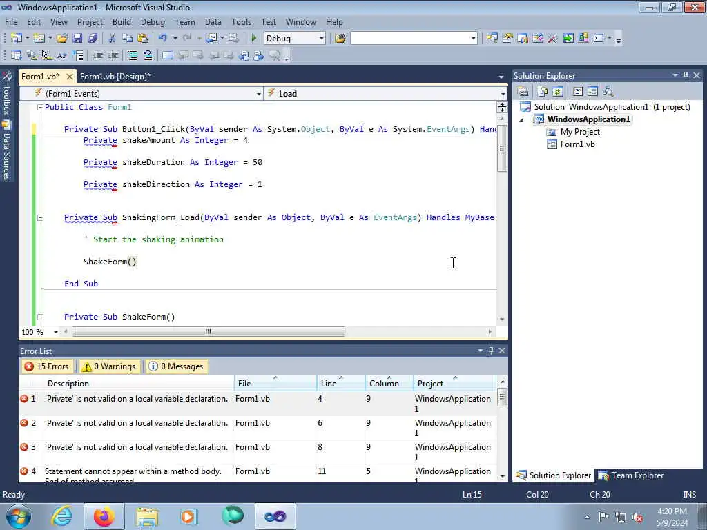This screenshot has height=530, width=707.
Task: Open the Command Window icon
Action: coord(599,39)
